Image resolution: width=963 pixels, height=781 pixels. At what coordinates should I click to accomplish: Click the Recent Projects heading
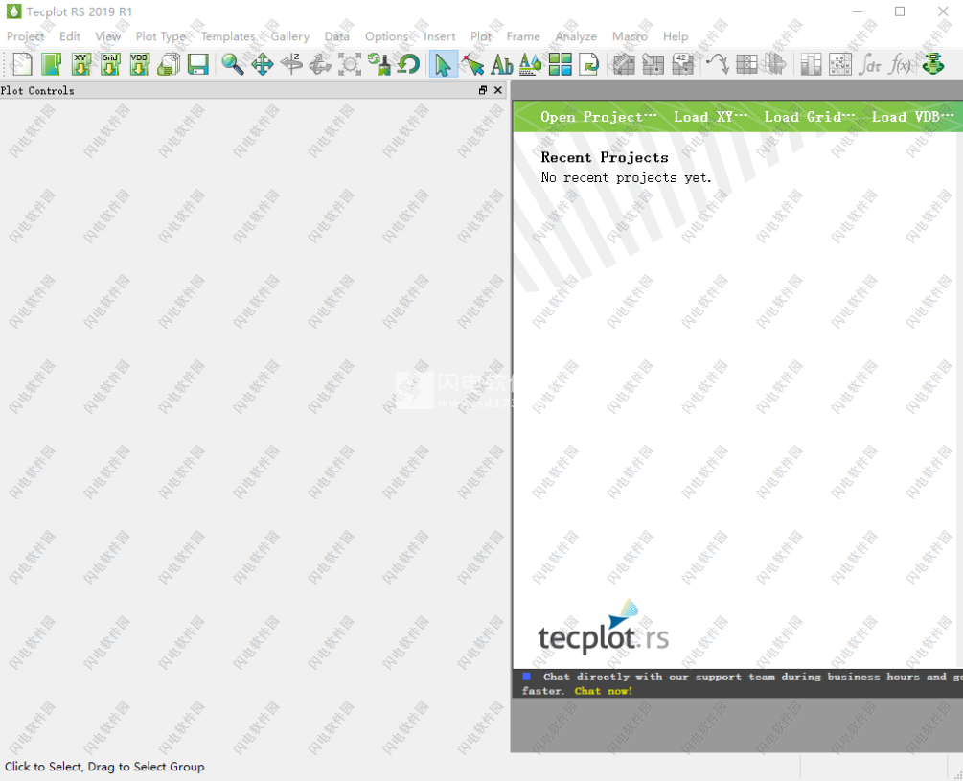[605, 157]
